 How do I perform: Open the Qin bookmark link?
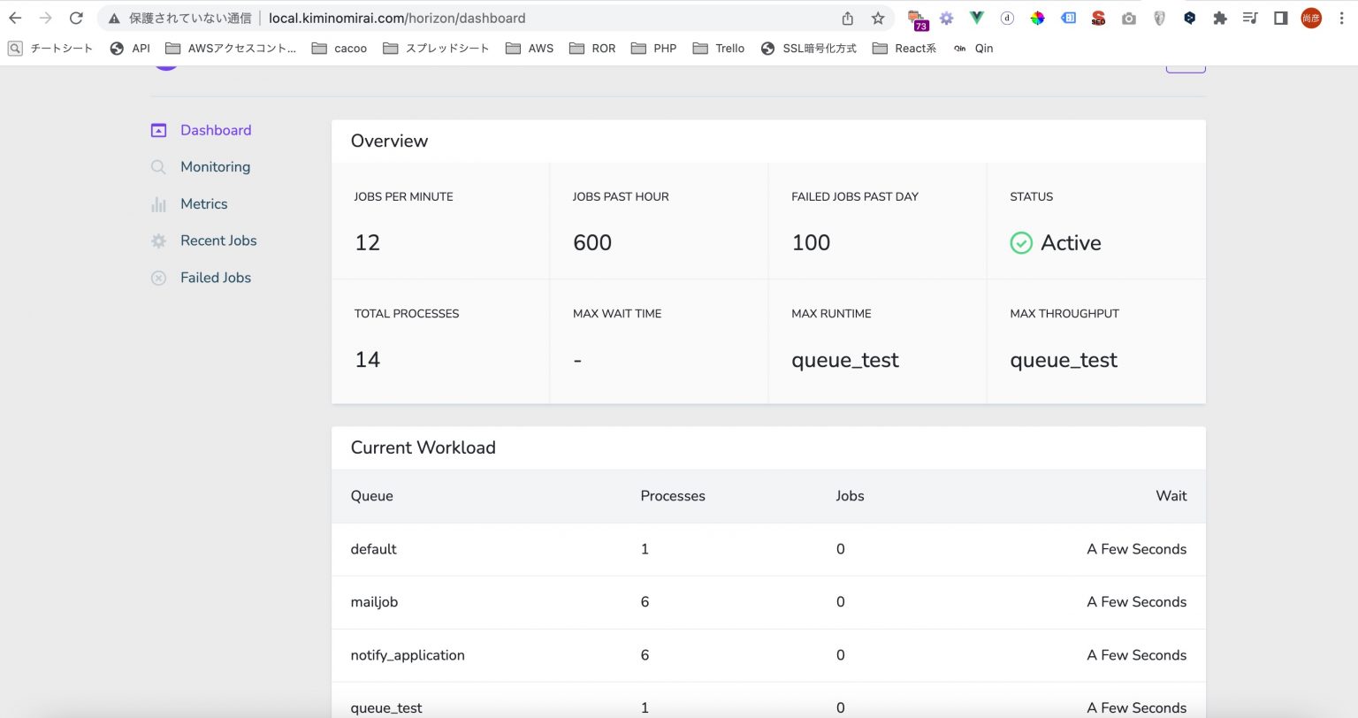[x=973, y=49]
